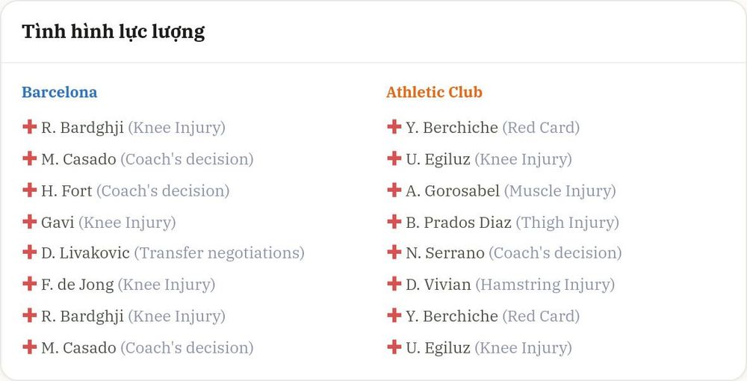747x381 pixels.
Task: Click the Tình hình lực lượng section title
Action: click(x=114, y=32)
